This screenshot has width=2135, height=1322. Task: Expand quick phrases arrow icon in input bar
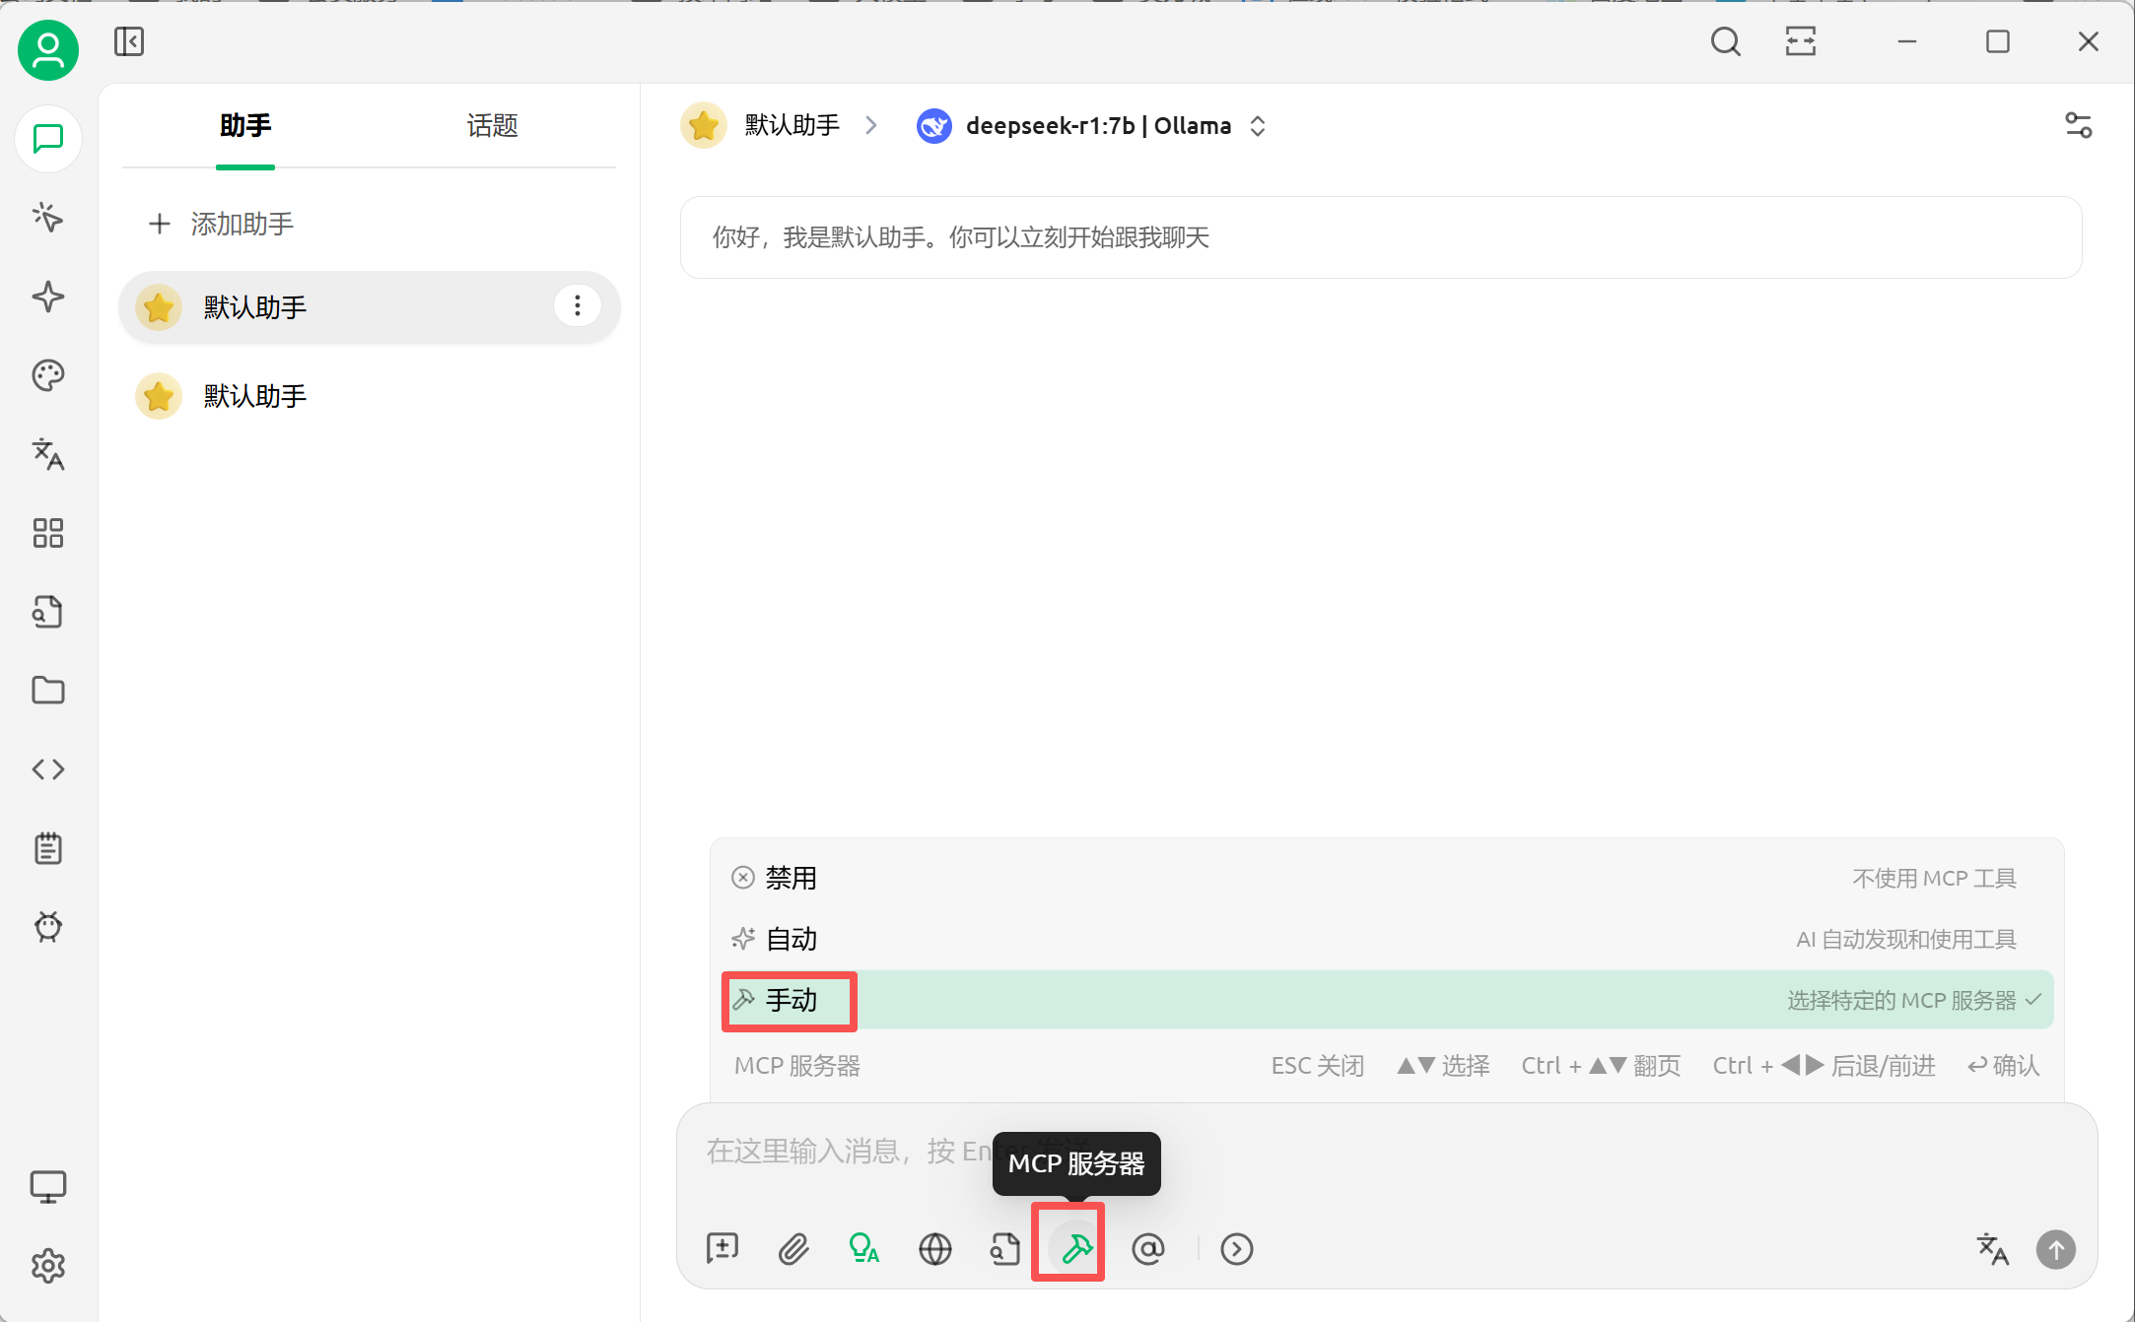pyautogui.click(x=1236, y=1248)
